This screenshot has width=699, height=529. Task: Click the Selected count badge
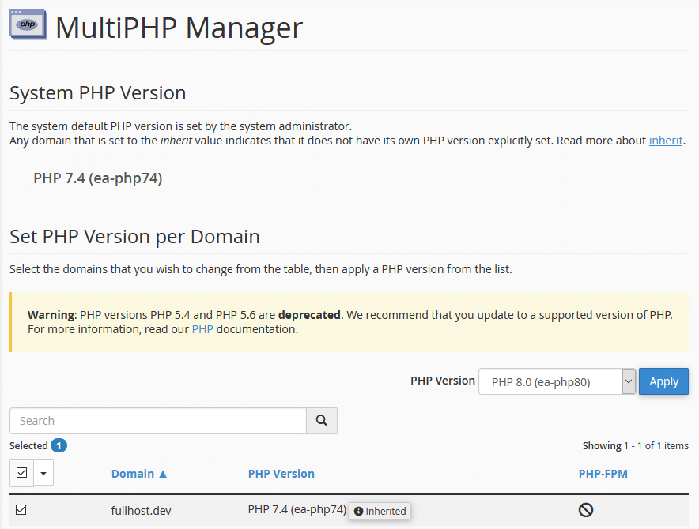click(59, 445)
